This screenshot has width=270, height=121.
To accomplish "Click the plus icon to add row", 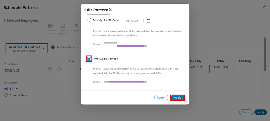I will coord(50,69).
